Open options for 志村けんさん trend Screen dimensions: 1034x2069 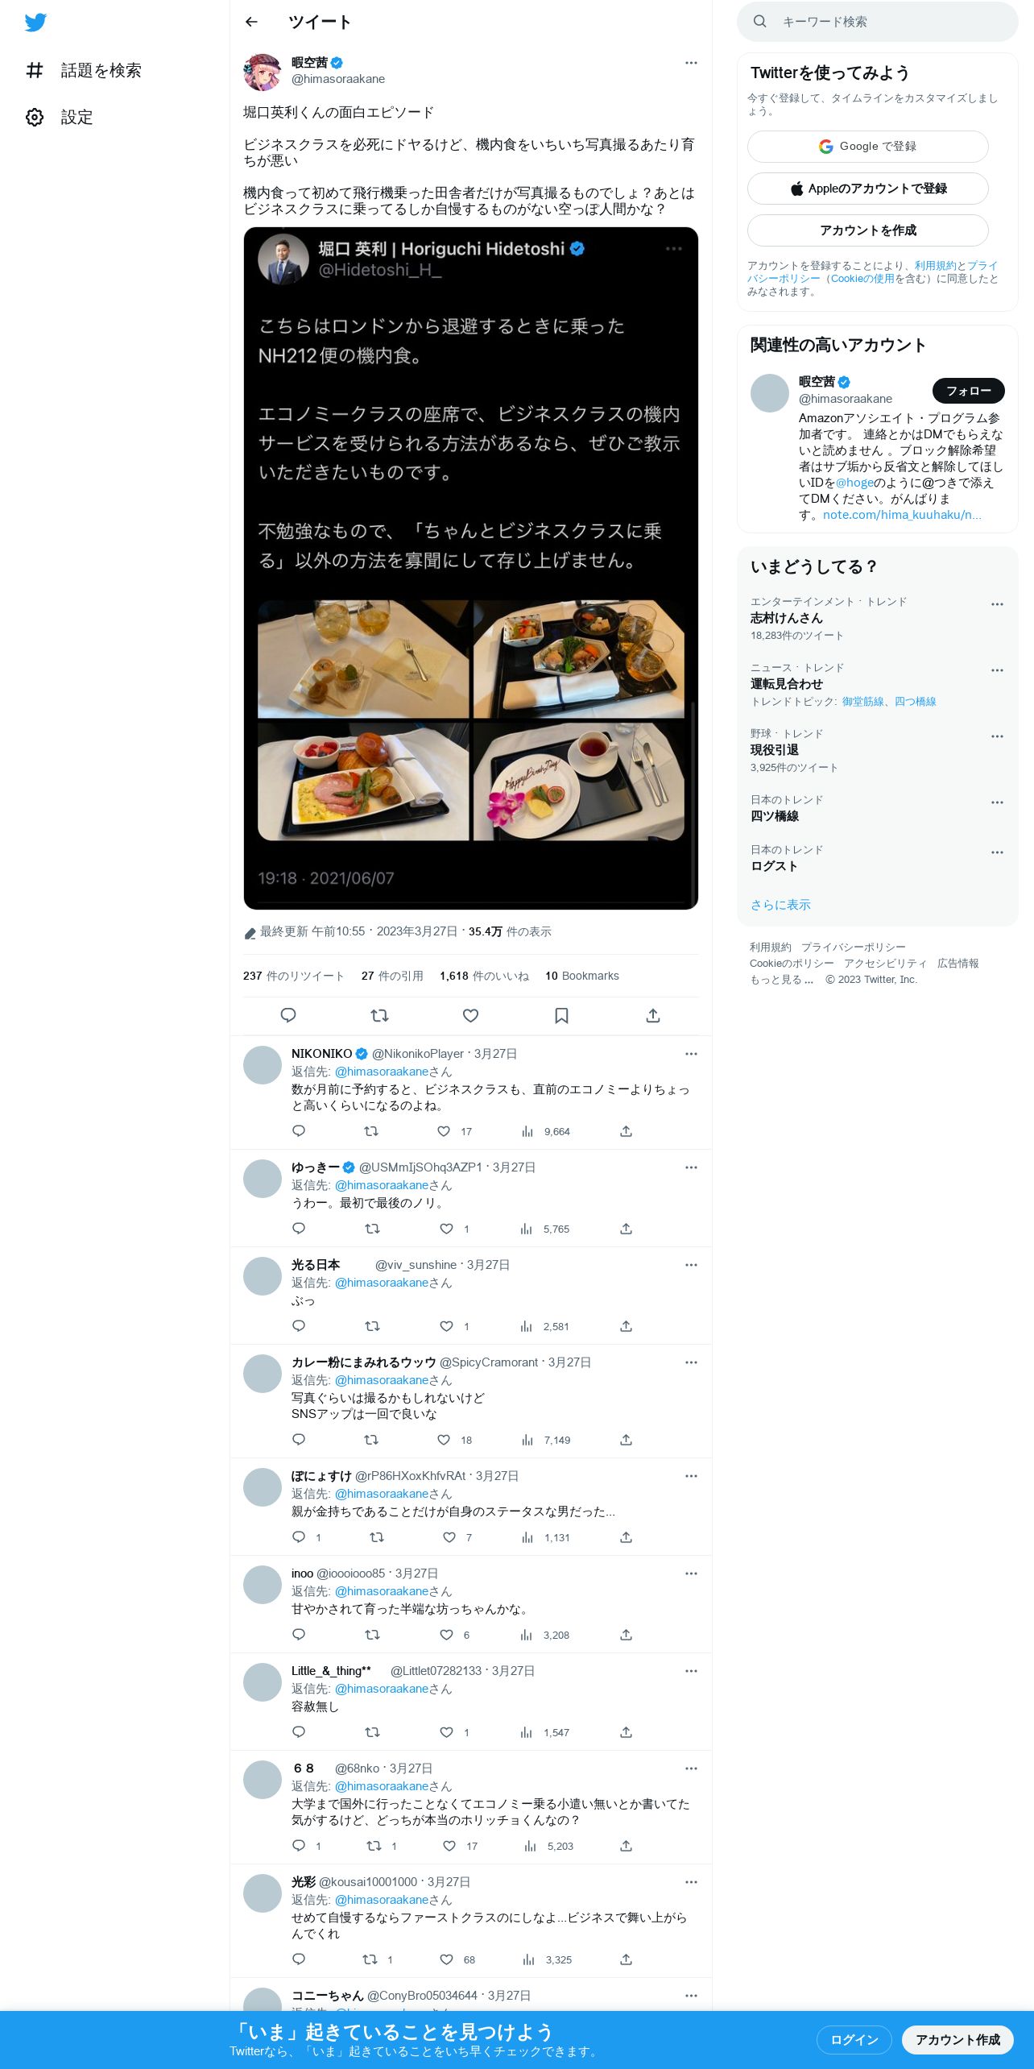tap(997, 604)
